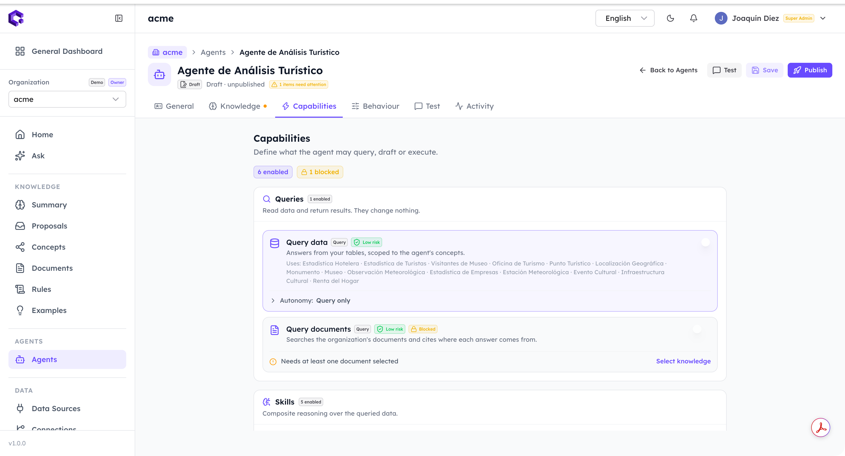Click the 'Owner' organization badge
Viewport: 845px width, 456px height.
tap(117, 82)
